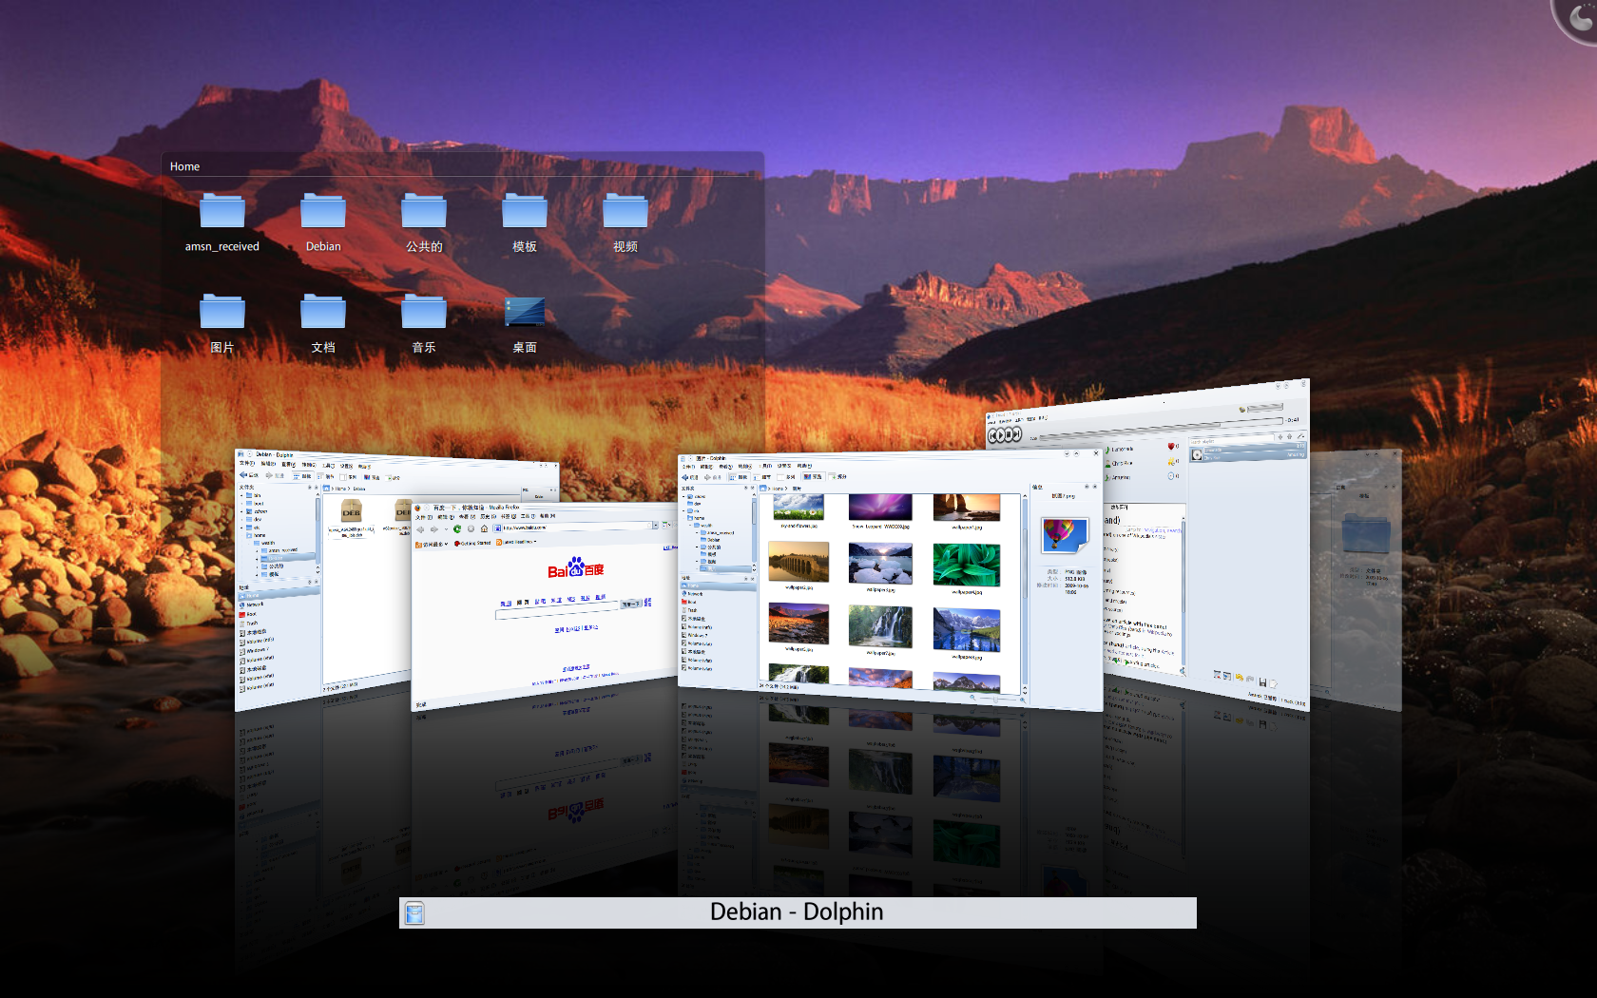Adjust Amarok's volume slider at top right
This screenshot has width=1597, height=998.
[1265, 408]
